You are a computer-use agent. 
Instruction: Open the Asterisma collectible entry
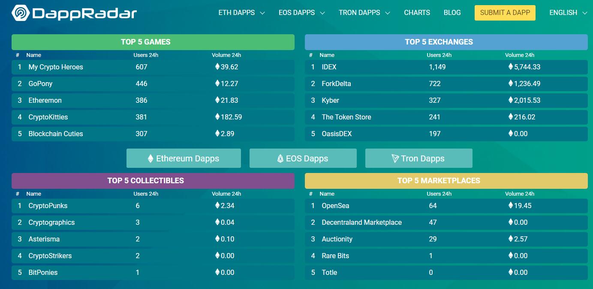(153, 239)
